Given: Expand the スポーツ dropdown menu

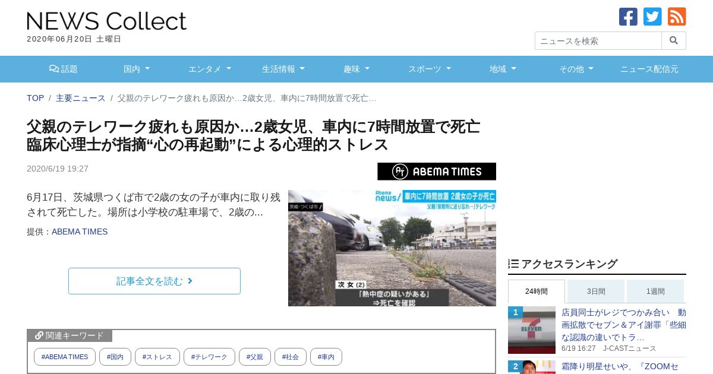Looking at the screenshot, I should coord(430,69).
